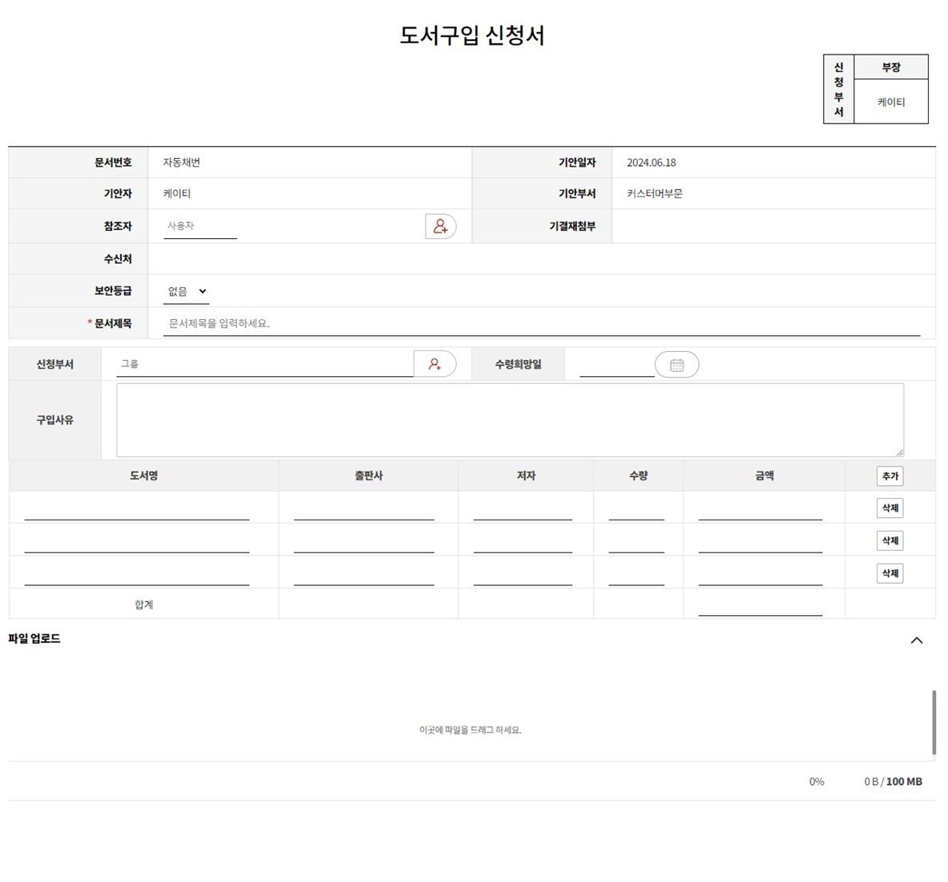Focus second row 수량 input
This screenshot has width=948, height=882.
(636, 541)
